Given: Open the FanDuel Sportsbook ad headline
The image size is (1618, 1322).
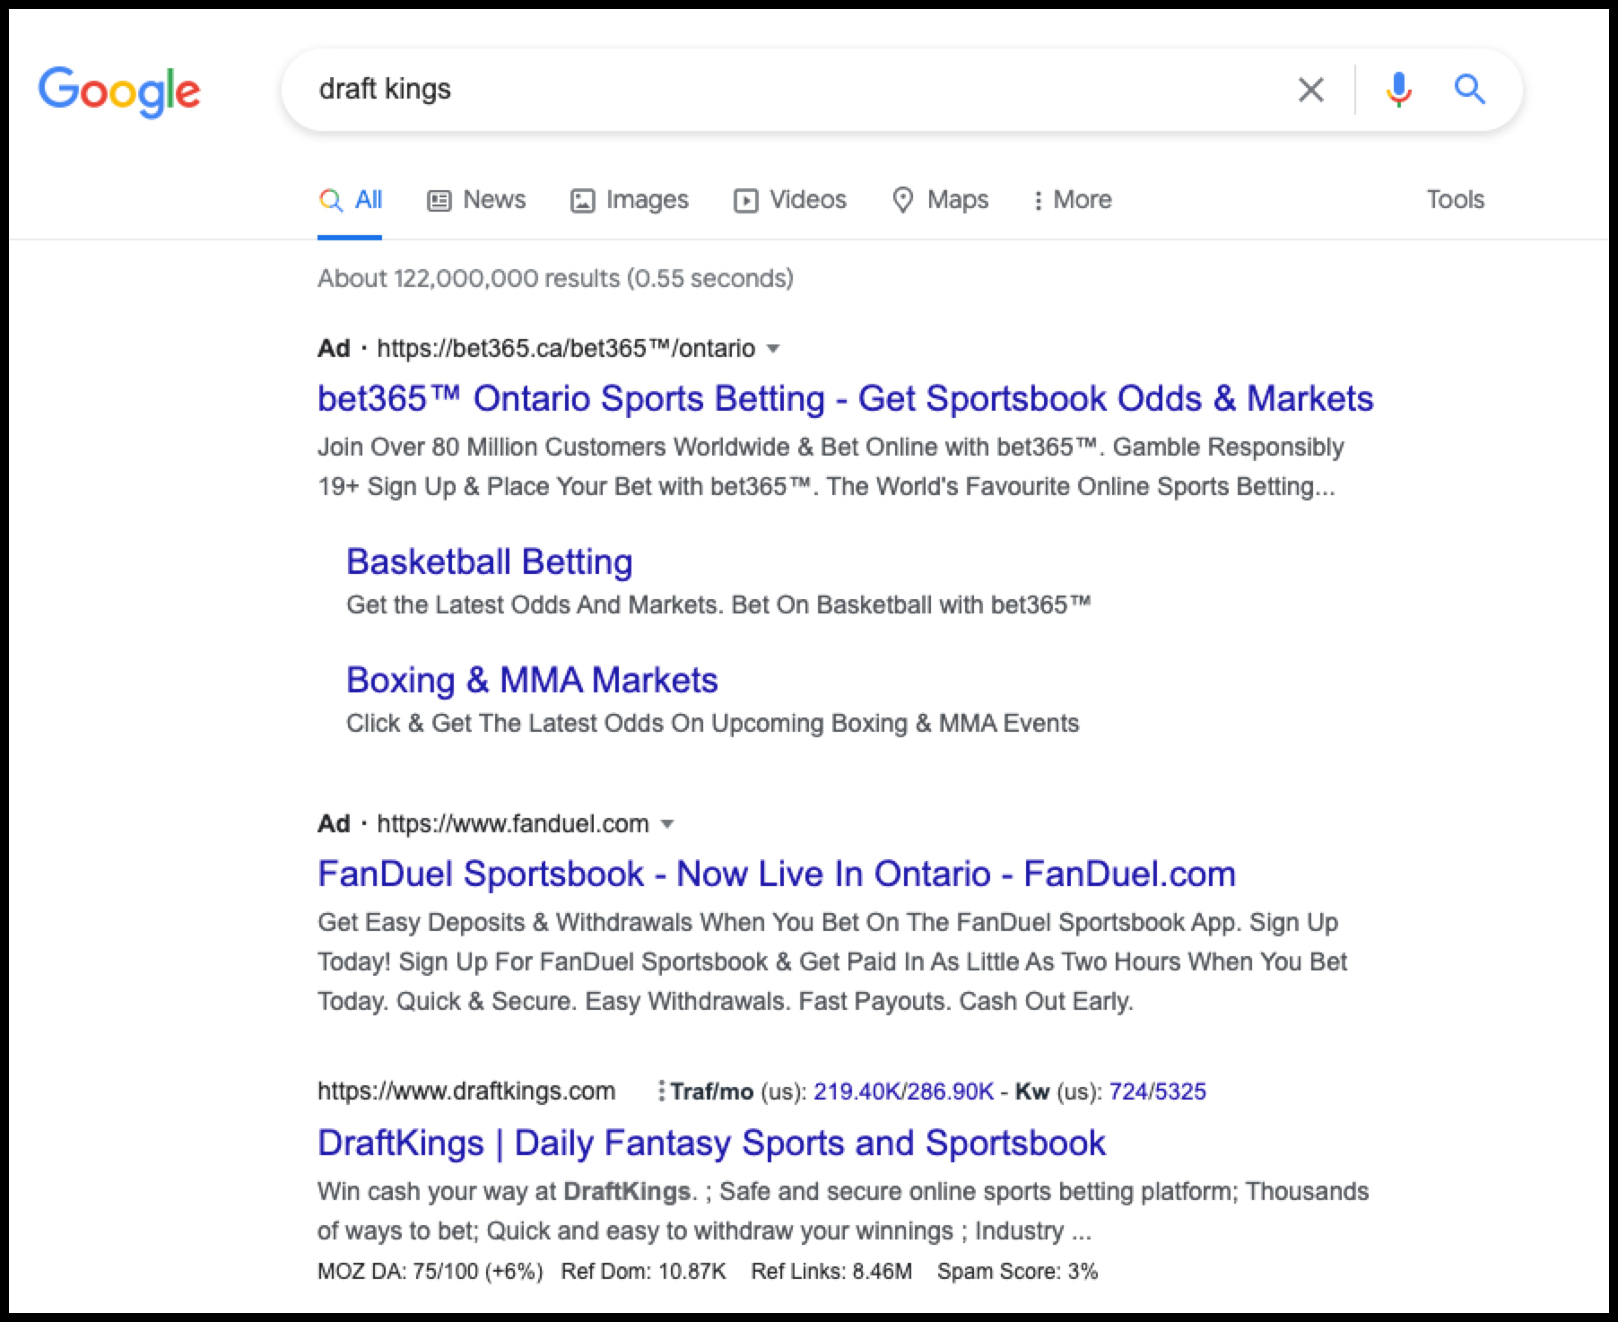Looking at the screenshot, I should click(776, 873).
